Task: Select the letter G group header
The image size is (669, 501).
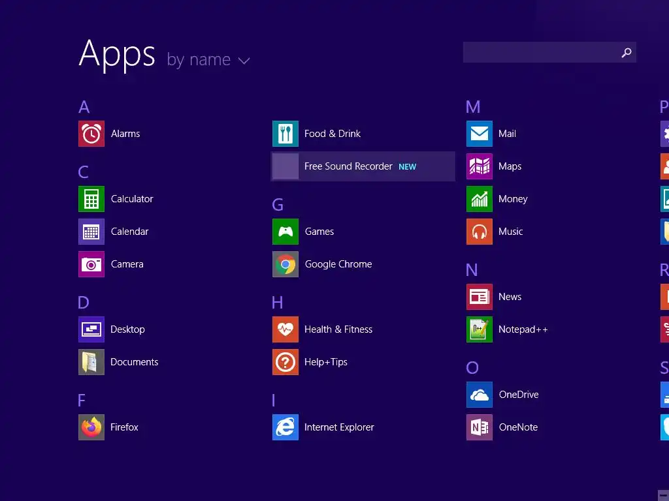Action: tap(278, 205)
